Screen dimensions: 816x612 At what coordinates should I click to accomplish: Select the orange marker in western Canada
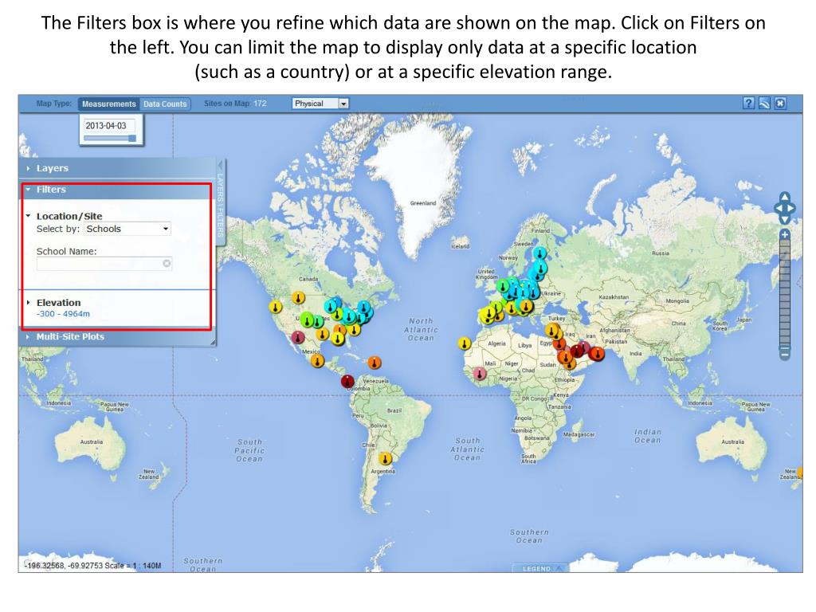pos(298,298)
